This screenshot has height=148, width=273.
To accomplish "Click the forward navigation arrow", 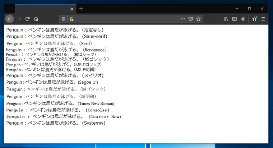I will coord(19,19).
